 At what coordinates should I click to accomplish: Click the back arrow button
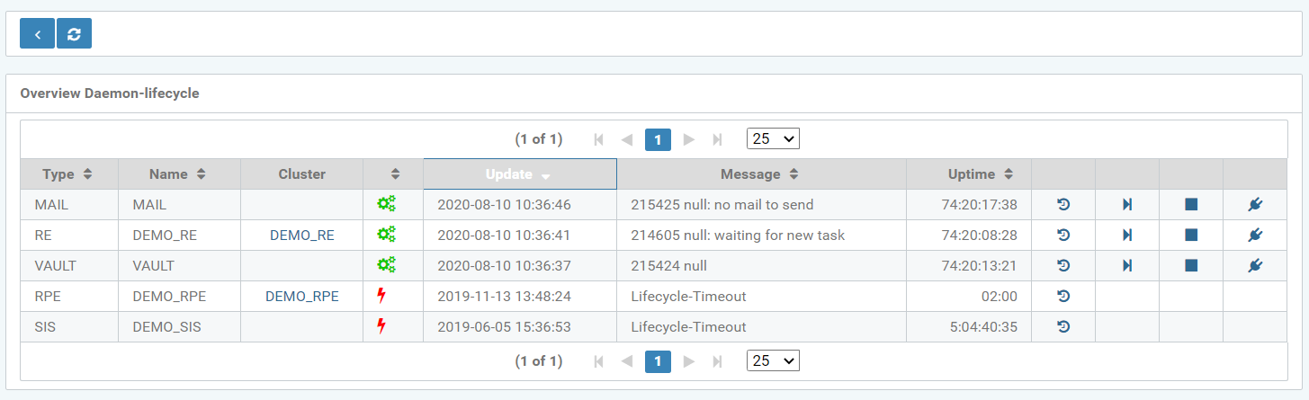click(37, 34)
